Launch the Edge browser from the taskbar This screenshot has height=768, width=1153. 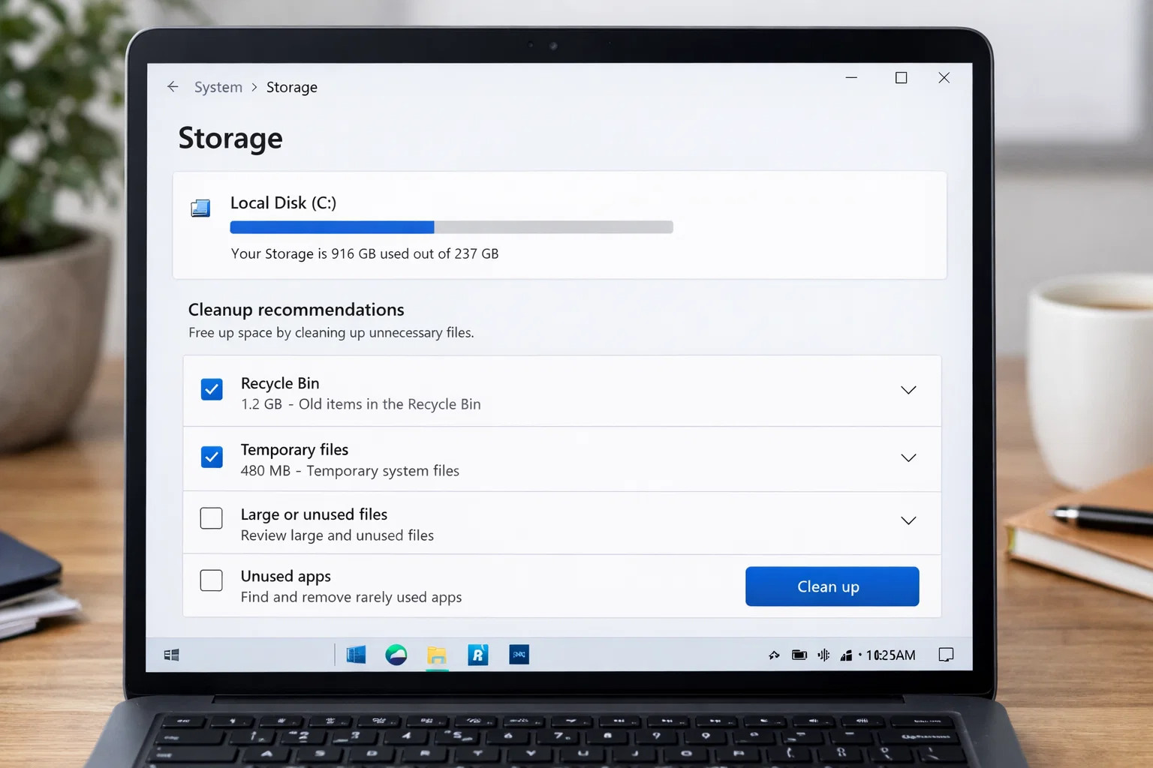(396, 655)
